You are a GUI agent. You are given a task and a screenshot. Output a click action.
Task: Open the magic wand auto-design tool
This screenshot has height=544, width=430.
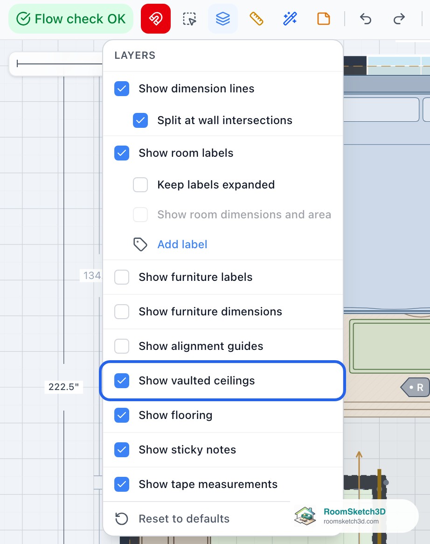[290, 19]
